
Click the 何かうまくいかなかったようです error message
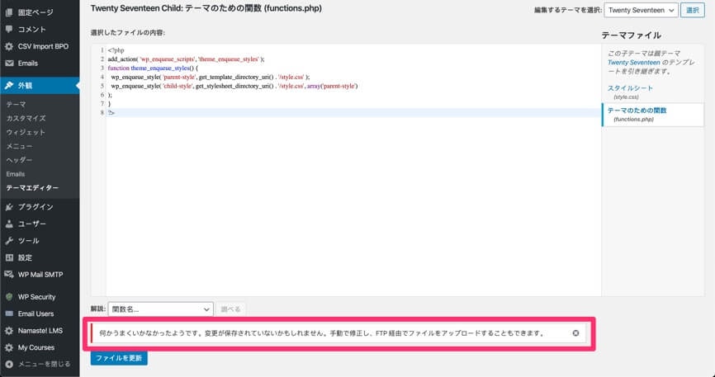click(x=322, y=333)
